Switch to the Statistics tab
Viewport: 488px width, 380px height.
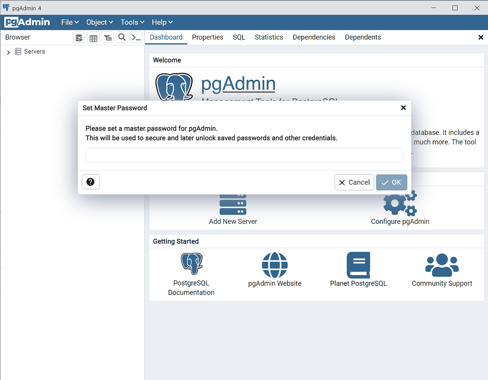pos(269,37)
